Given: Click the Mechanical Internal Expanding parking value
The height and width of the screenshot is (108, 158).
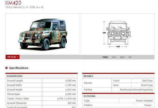Looking at the screenshot, I should 136,90.
